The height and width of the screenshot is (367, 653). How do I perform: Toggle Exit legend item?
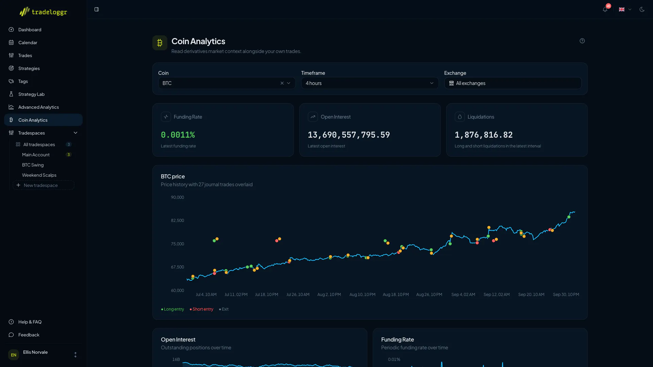(x=224, y=309)
